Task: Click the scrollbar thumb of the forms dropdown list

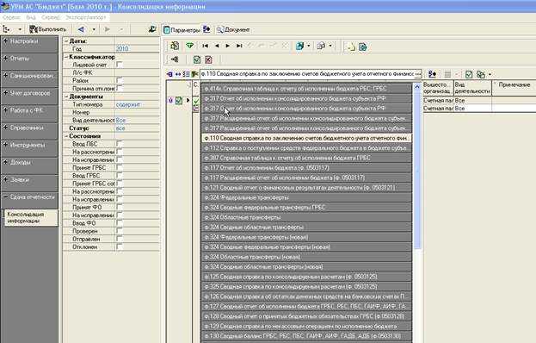Action: (x=416, y=170)
